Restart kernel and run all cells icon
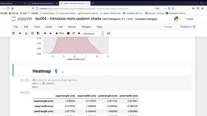The image size is (207, 116). click(79, 34)
